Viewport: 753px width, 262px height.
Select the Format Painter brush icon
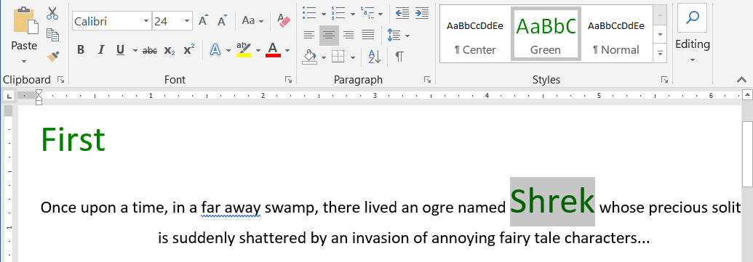click(x=53, y=57)
